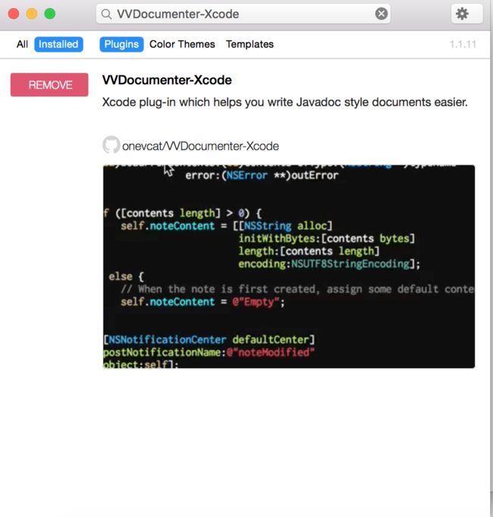Open onevcat/VVDocumenter-Xcode repository link
Screen dimensions: 493x517
tap(200, 146)
